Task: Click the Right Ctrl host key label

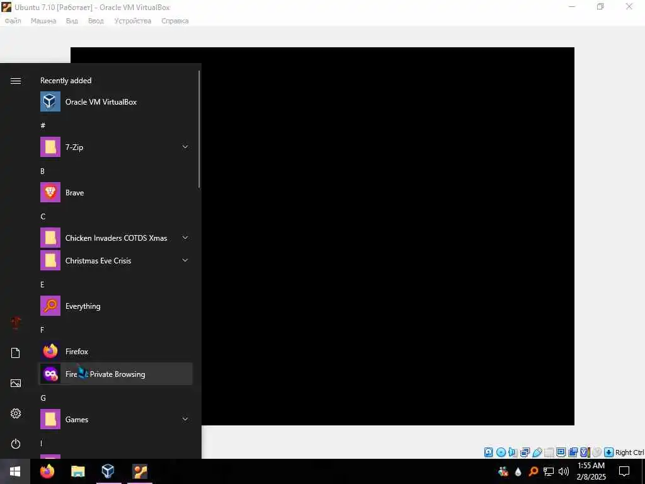Action: click(629, 452)
